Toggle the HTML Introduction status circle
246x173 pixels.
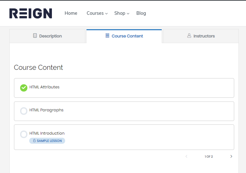click(24, 134)
